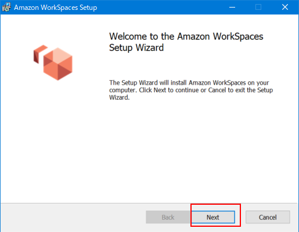This screenshot has width=299, height=232.
Task: Click the Next button to continue setup
Action: 213,217
